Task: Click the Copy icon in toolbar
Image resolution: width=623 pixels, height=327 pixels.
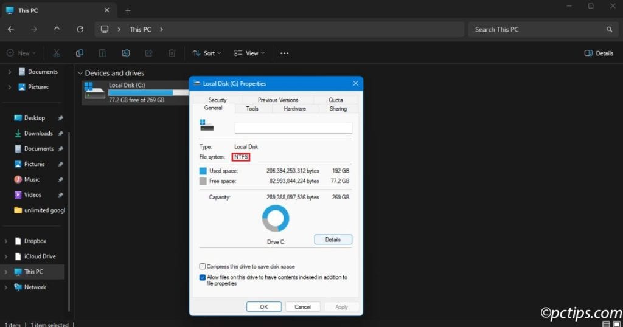Action: 80,53
